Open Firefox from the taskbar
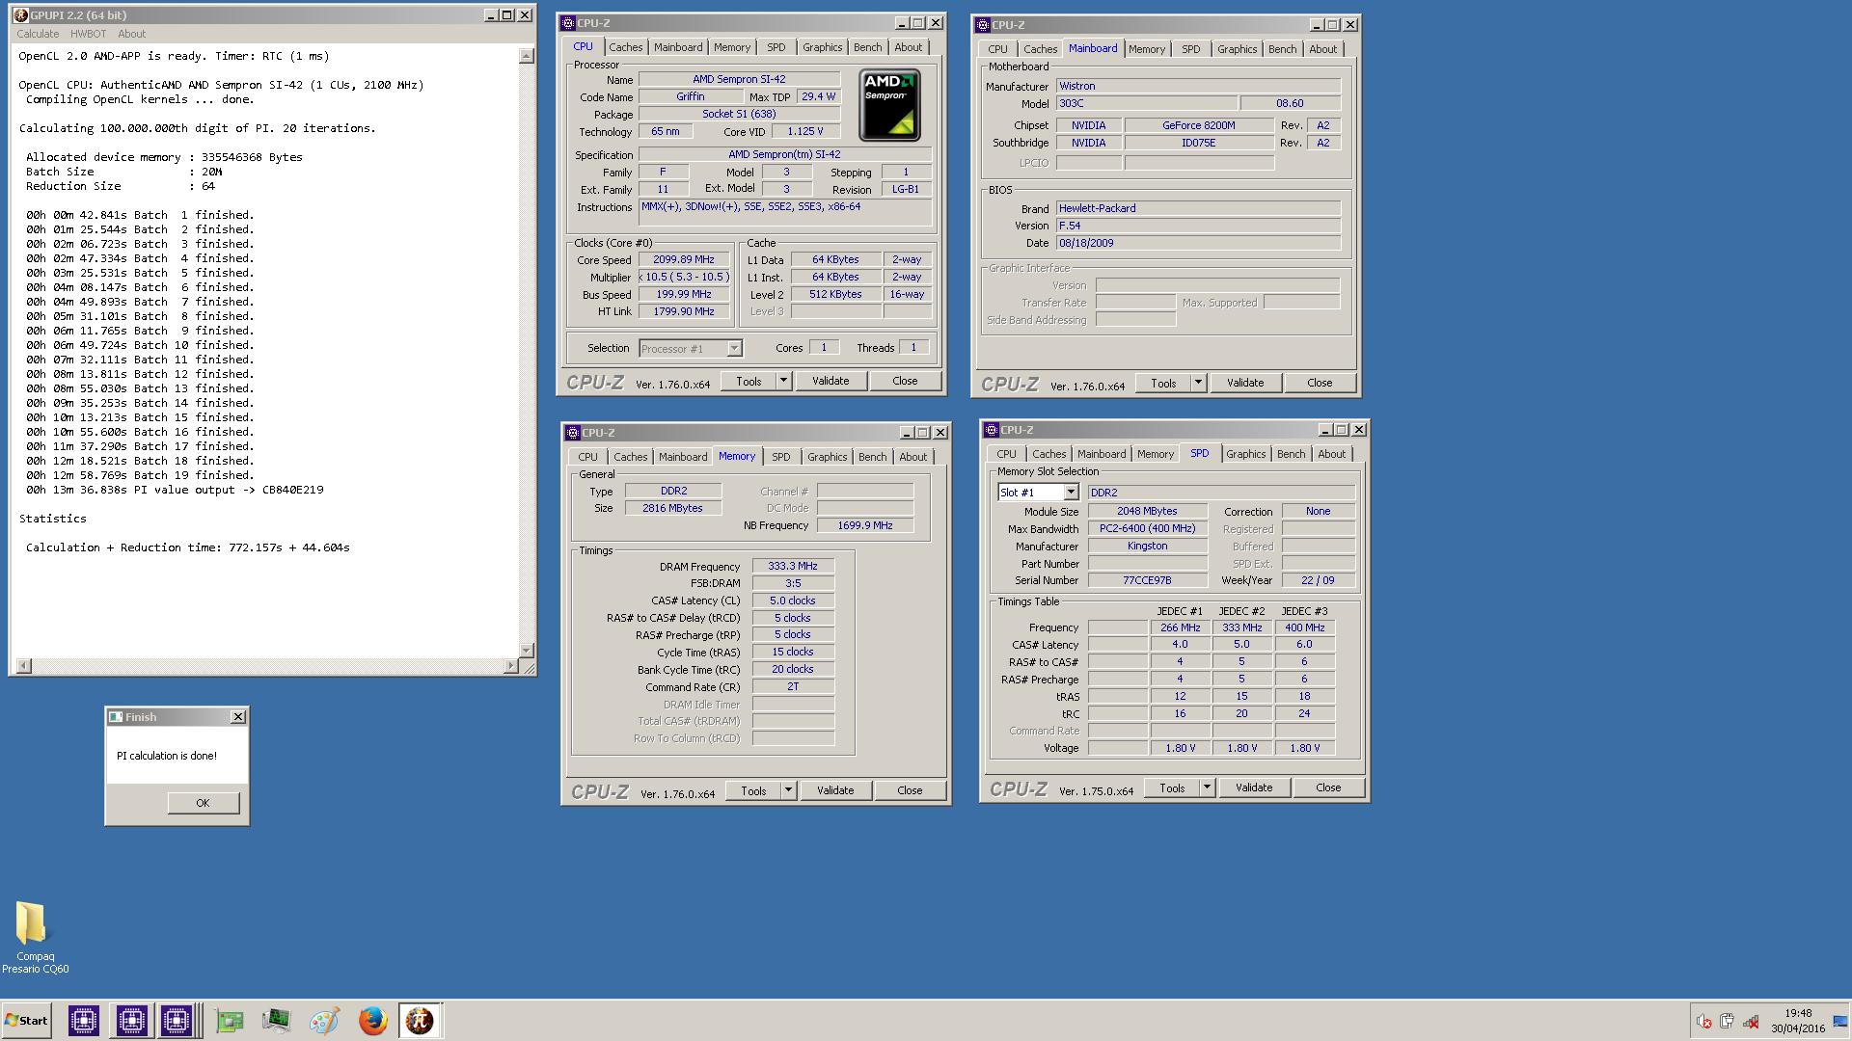Screen dimensions: 1852x1041 pos(372,1021)
